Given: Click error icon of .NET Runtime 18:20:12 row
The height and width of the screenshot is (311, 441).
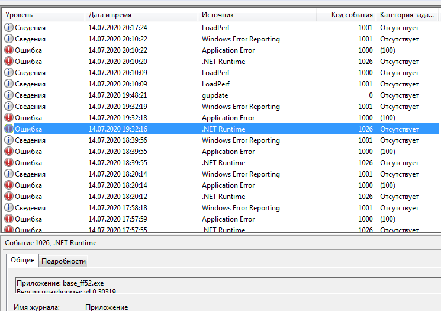Looking at the screenshot, I should [x=9, y=196].
